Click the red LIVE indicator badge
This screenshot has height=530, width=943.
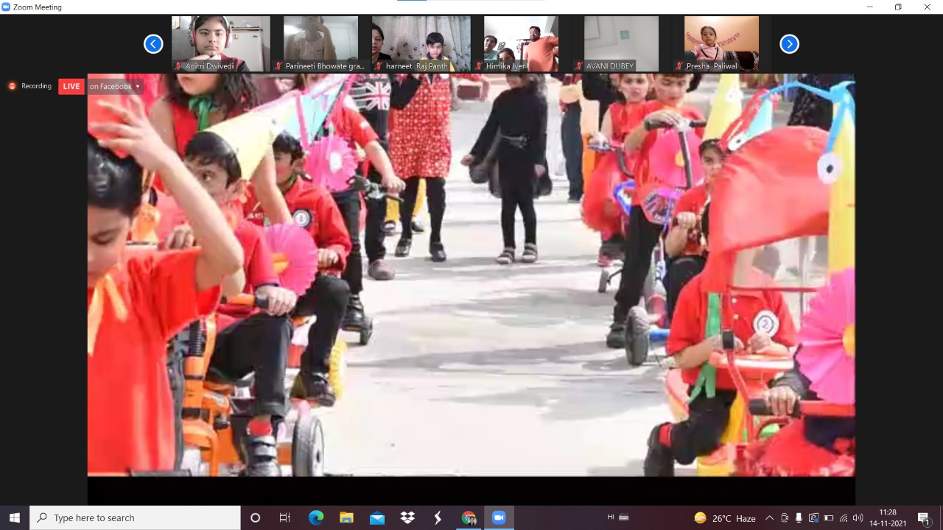71,86
